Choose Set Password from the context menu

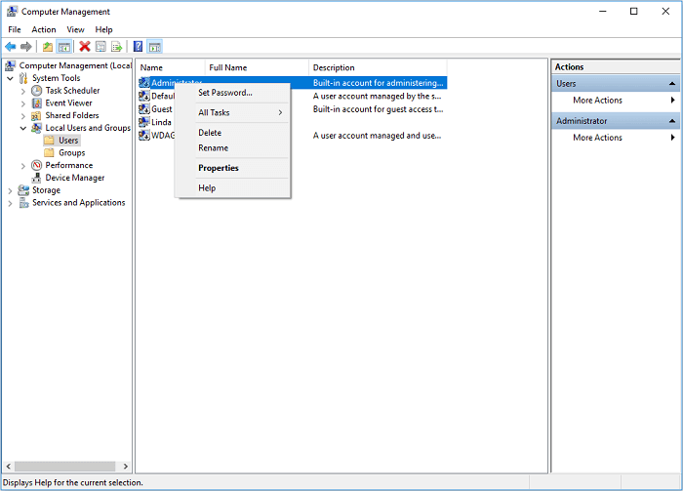pyautogui.click(x=225, y=93)
